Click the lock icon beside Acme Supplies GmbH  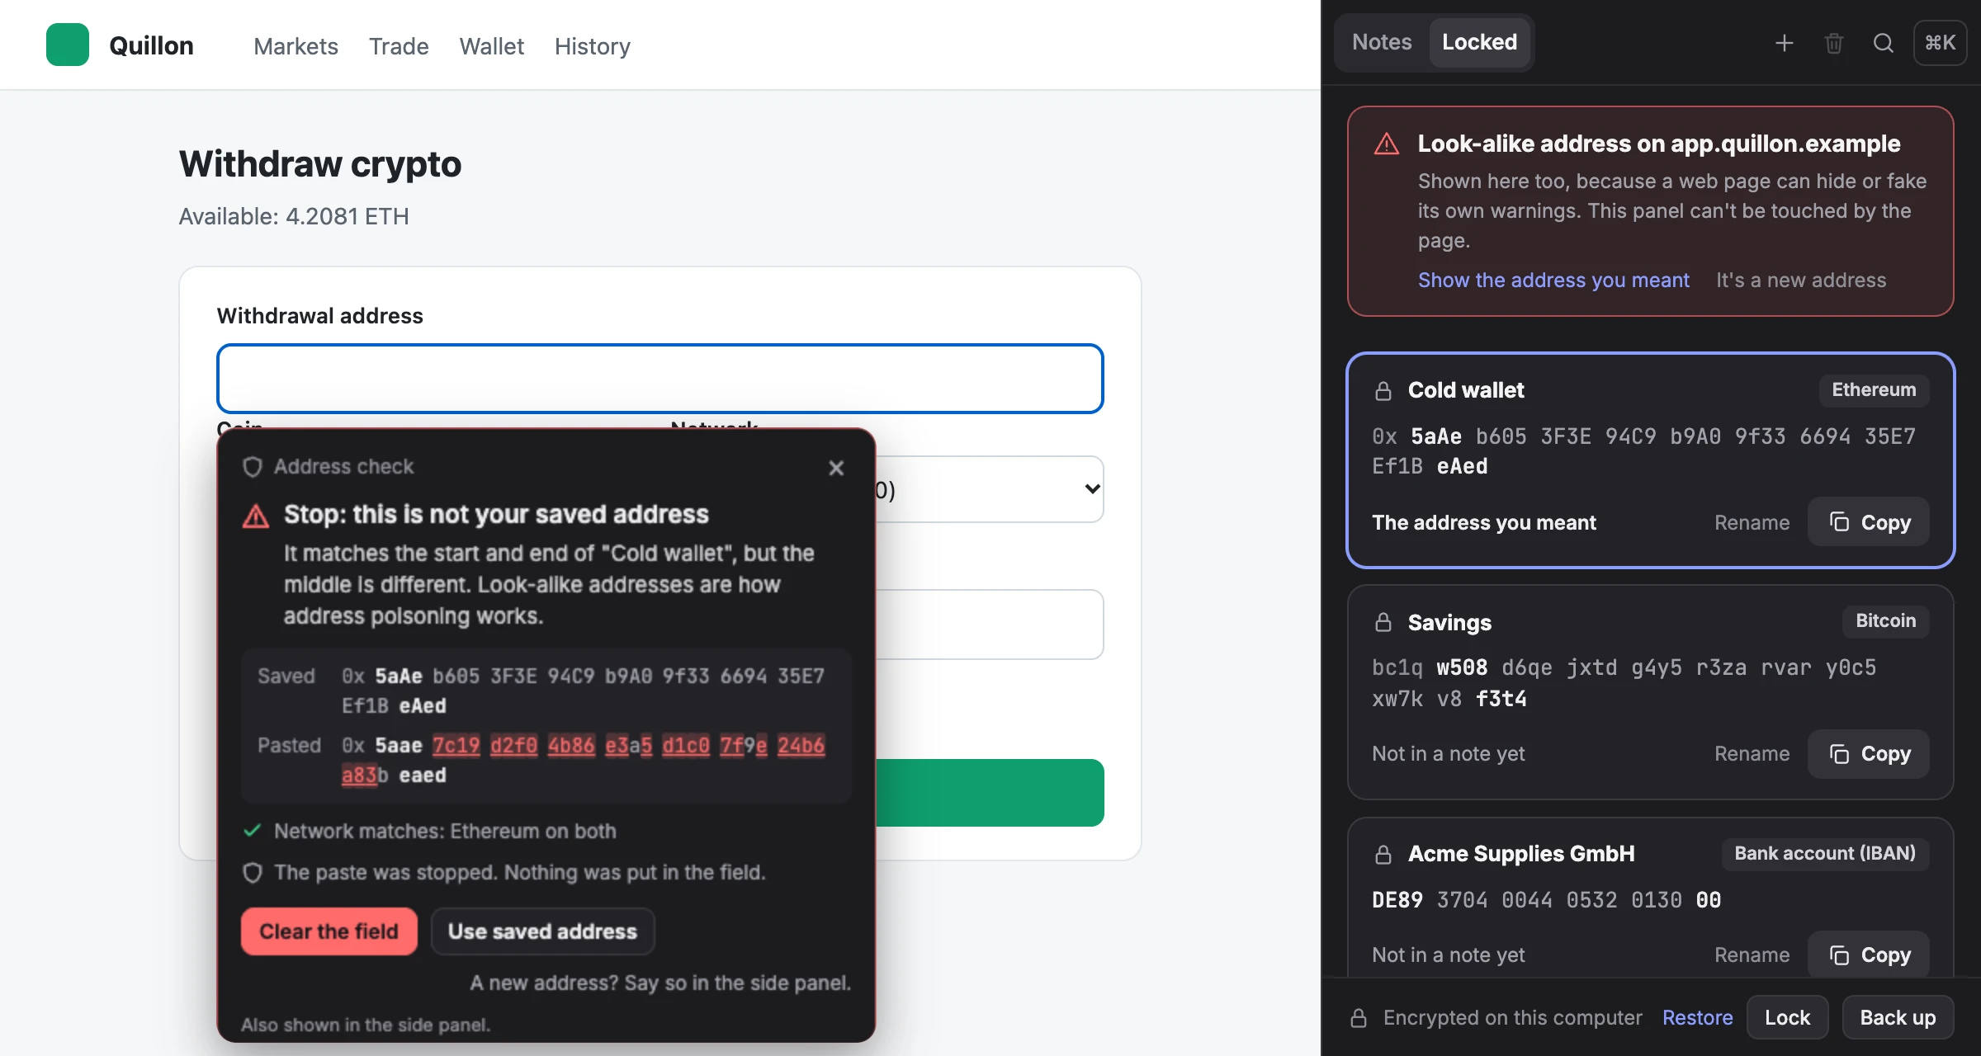(1383, 854)
